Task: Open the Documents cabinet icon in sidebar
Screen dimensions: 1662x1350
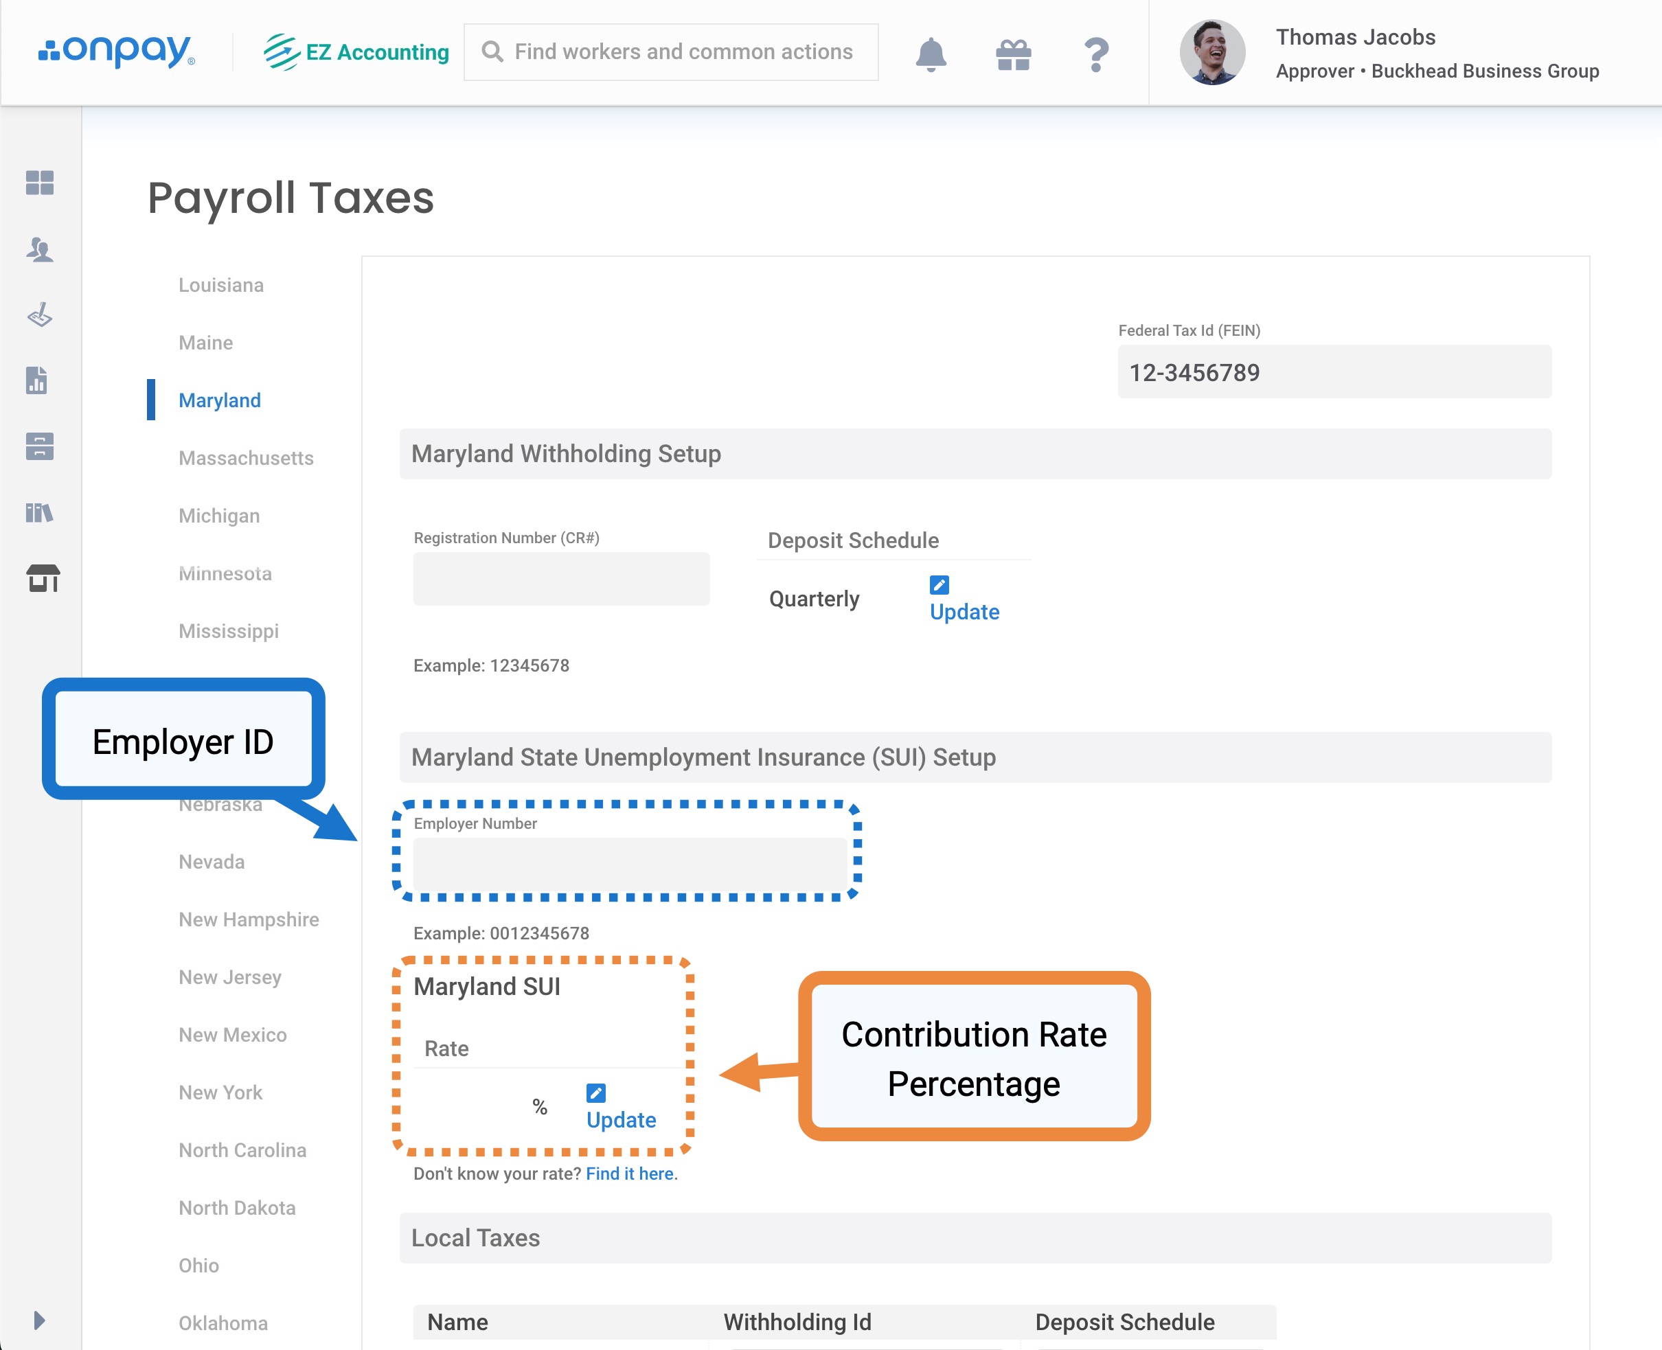Action: coord(41,447)
